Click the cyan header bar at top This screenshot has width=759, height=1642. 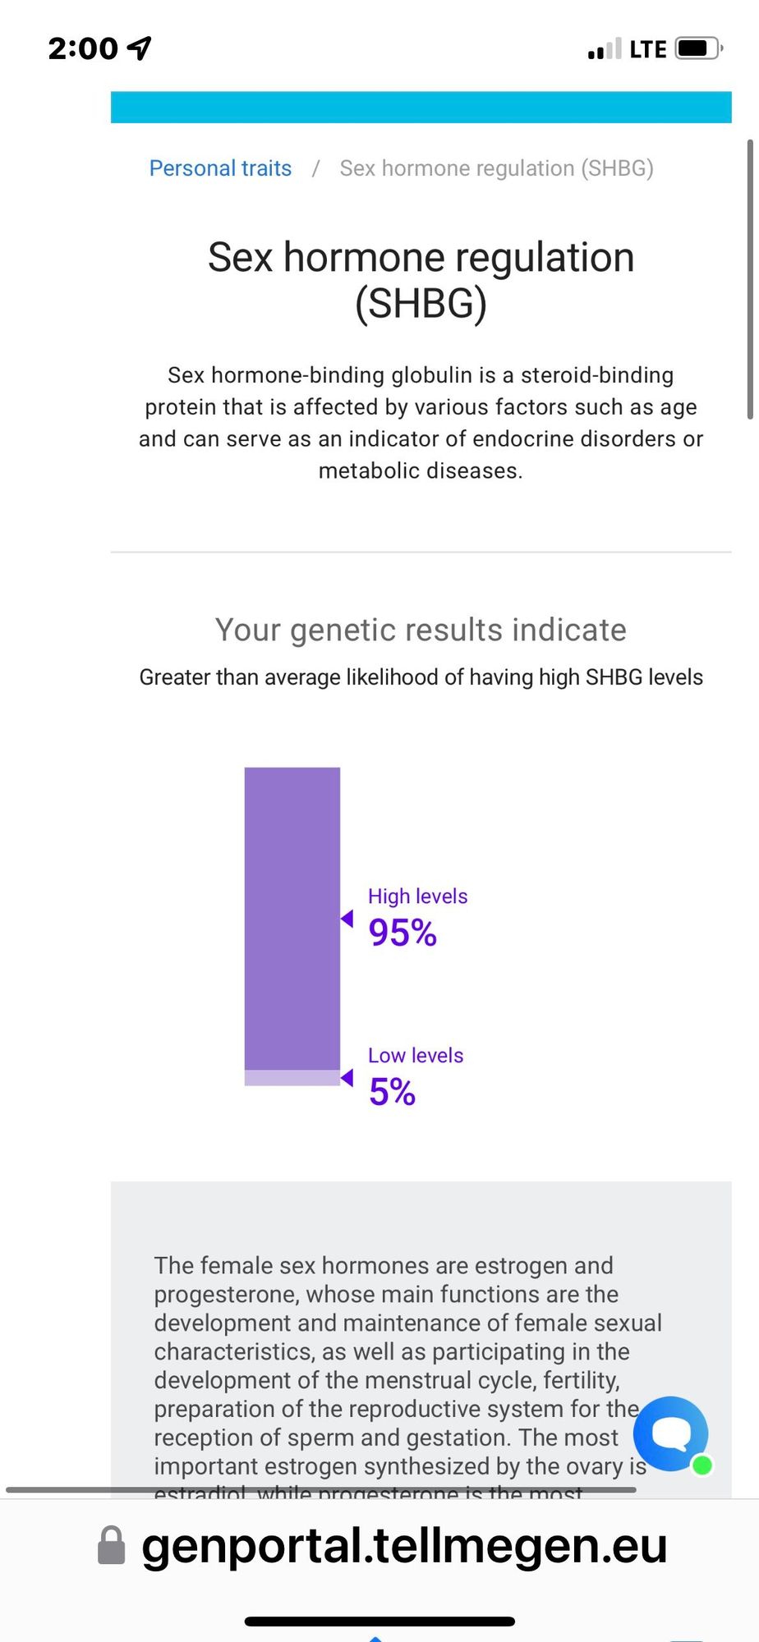421,108
